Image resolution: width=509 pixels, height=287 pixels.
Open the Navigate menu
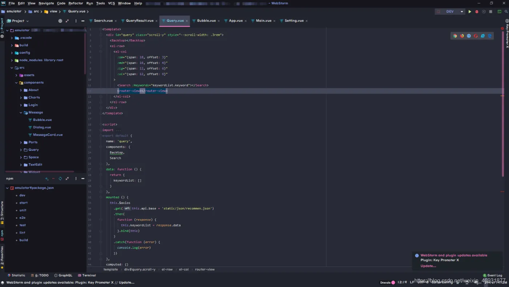pyautogui.click(x=46, y=3)
